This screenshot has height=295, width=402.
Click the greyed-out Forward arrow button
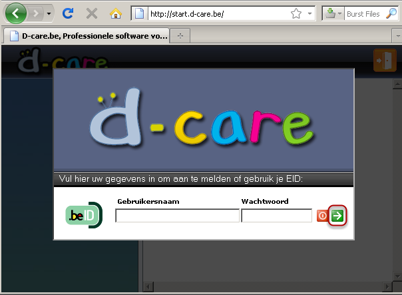click(x=35, y=13)
